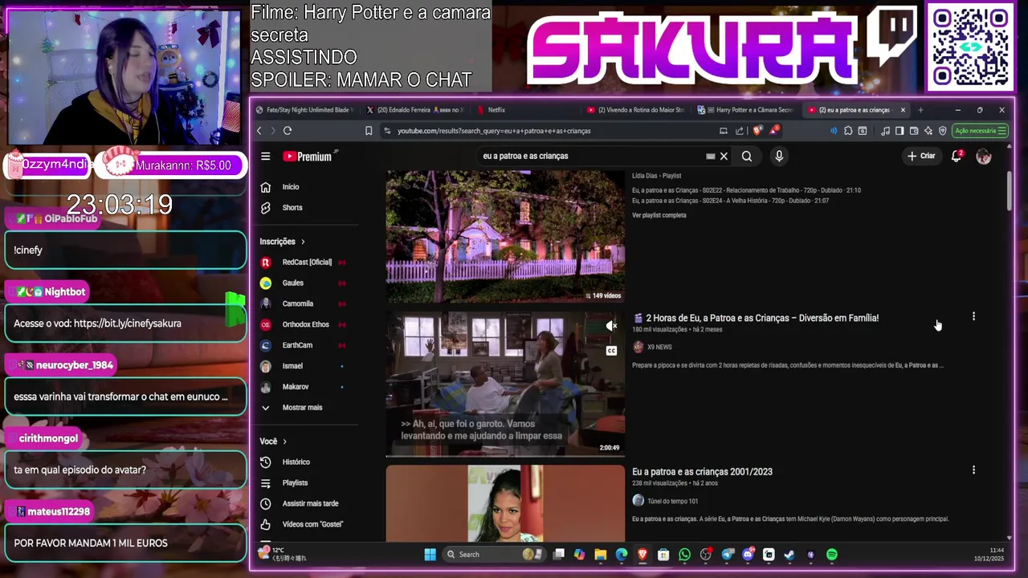Viewport: 1028px width, 578px height.
Task: Open the YouTube account avatar menu
Action: click(984, 157)
